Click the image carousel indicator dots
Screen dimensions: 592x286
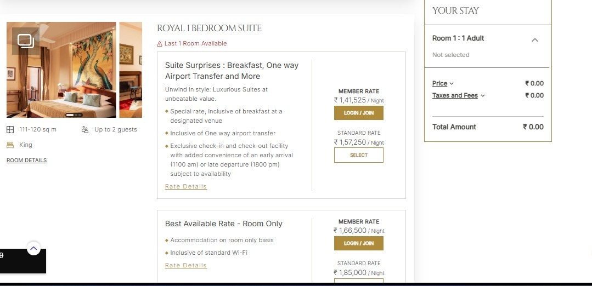[74, 115]
